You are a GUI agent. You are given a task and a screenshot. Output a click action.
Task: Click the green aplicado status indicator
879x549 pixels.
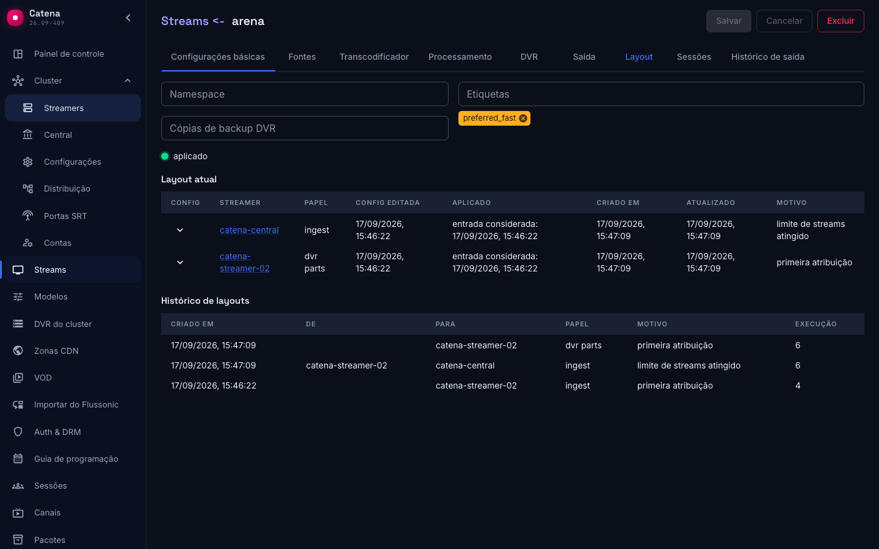click(x=165, y=156)
